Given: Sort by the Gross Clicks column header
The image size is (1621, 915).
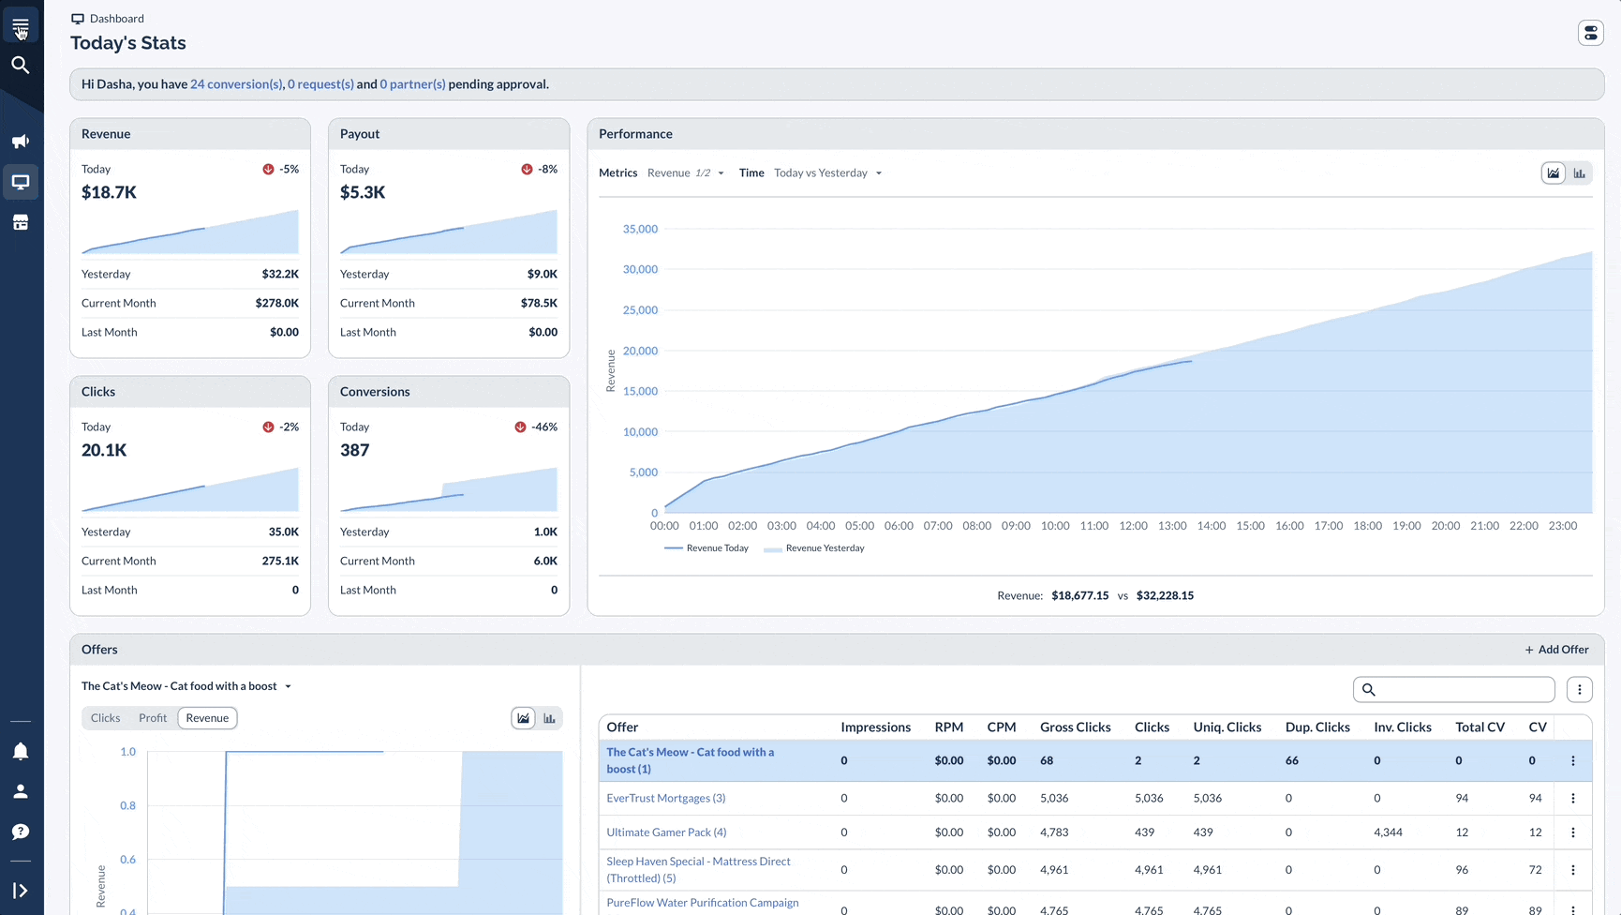Looking at the screenshot, I should pos(1075,727).
